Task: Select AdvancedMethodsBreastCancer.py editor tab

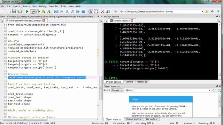Action: [x=25, y=21]
